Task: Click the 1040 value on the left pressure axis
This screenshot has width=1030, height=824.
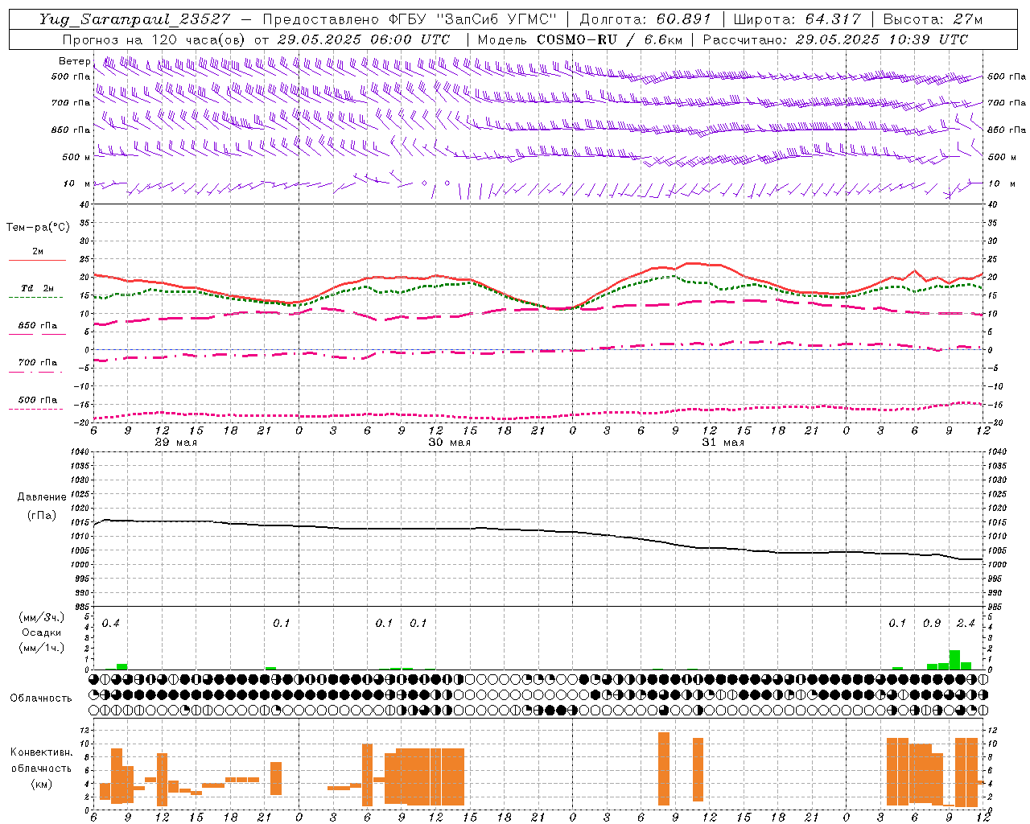Action: [78, 451]
